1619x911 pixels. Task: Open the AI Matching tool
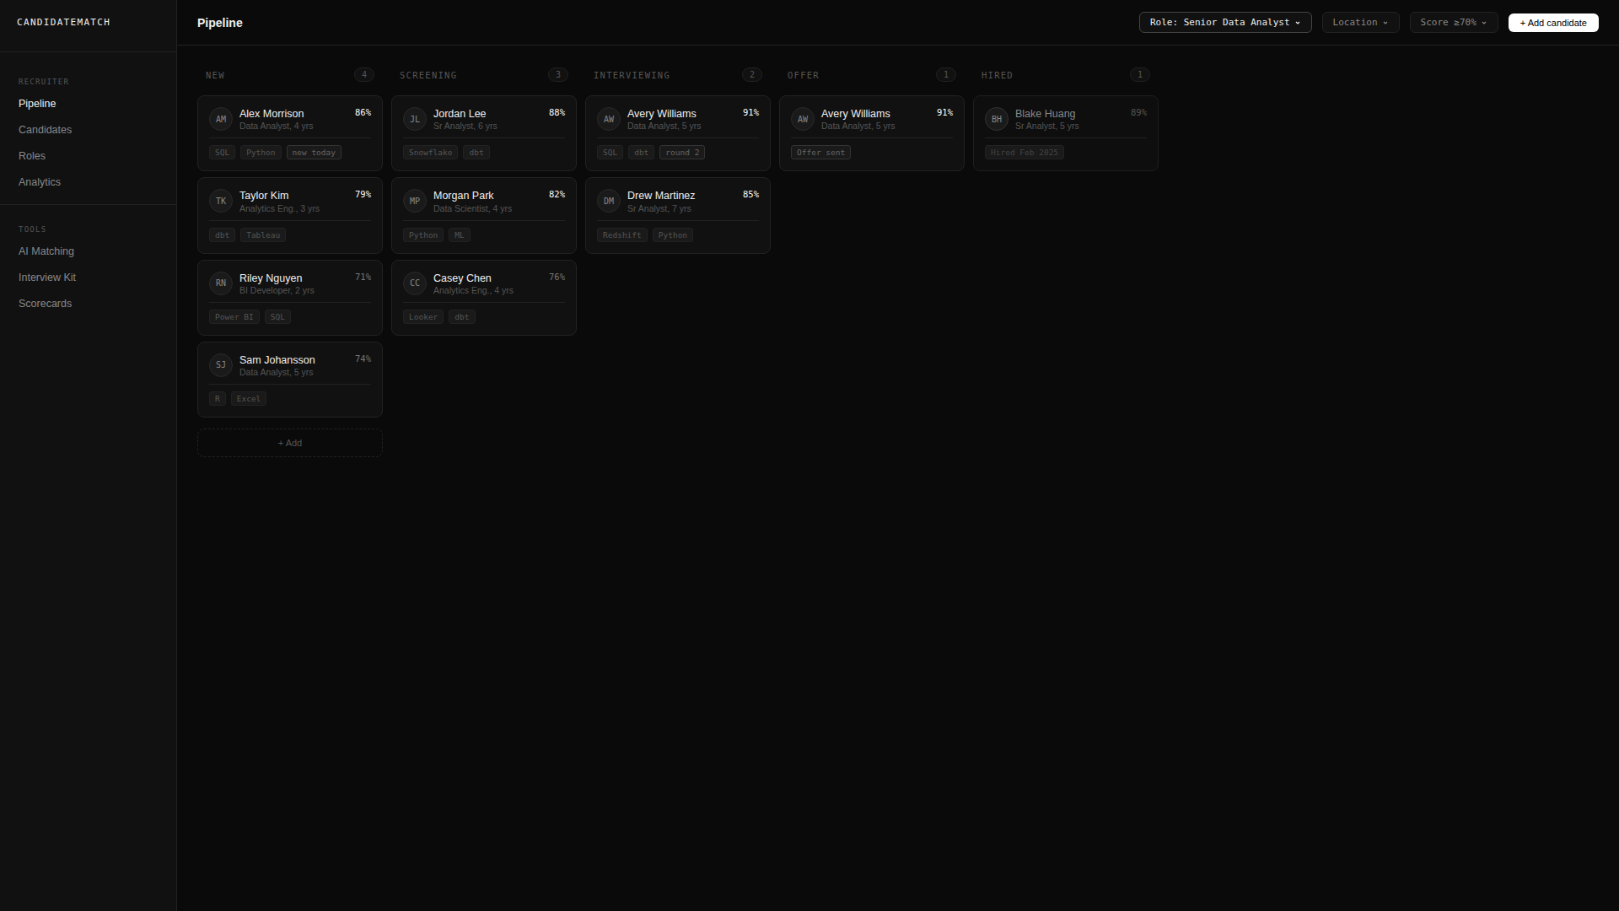tap(46, 251)
